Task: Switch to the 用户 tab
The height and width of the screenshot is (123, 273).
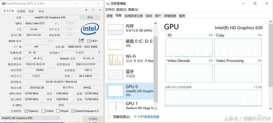Action: tap(158, 16)
